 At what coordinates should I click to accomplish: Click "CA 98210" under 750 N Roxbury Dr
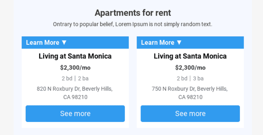point(190,97)
